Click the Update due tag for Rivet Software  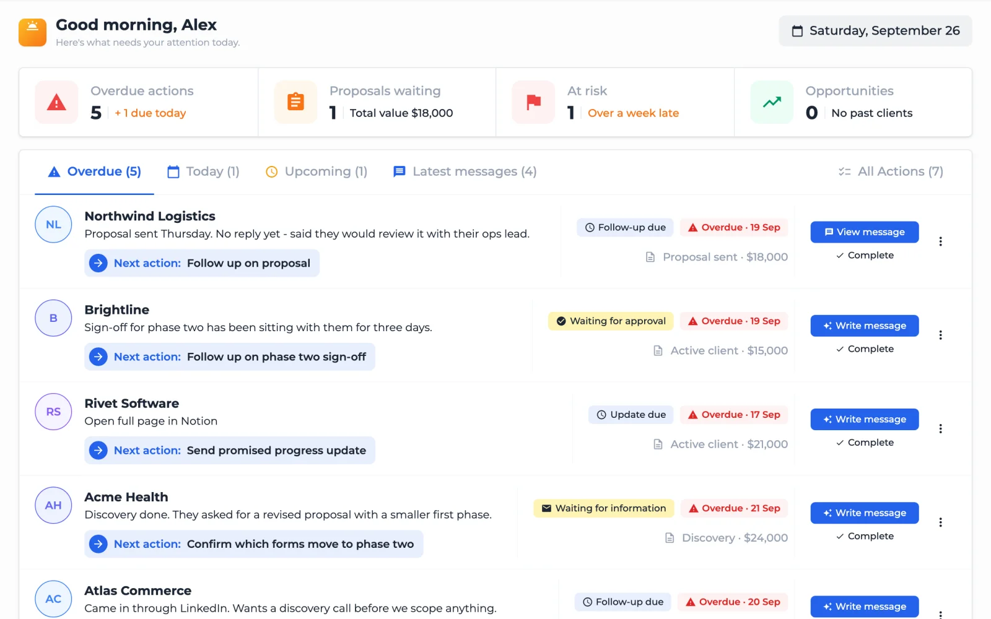click(x=631, y=414)
